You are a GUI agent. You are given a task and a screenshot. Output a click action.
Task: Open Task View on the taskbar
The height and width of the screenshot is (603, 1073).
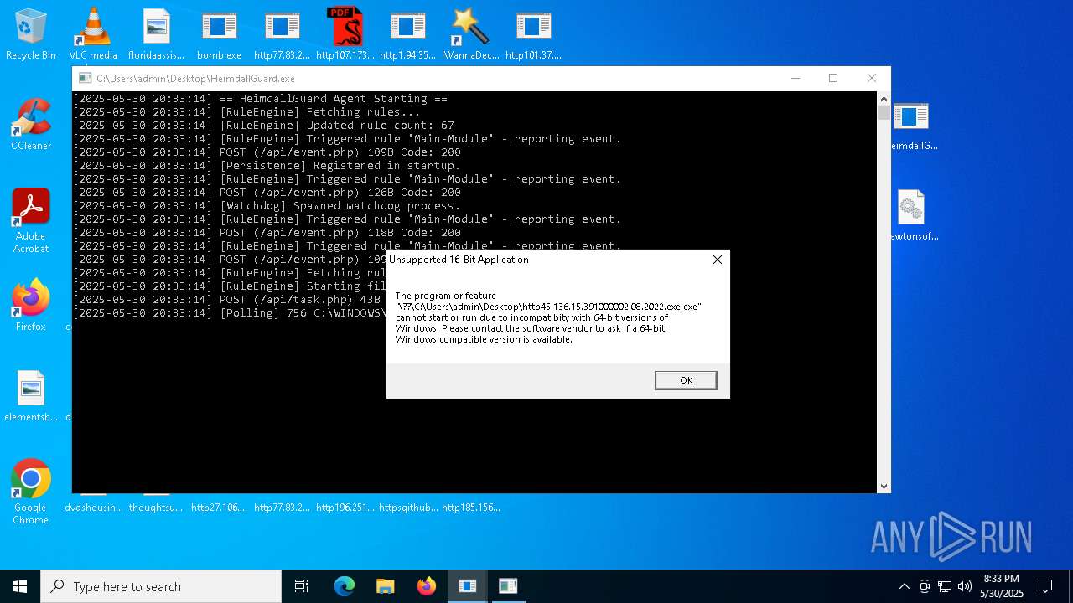pyautogui.click(x=302, y=586)
